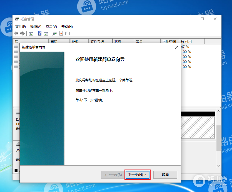Click the scroll up arrow in disk pane
Viewport: 232px width, 192px height.
click(219, 111)
